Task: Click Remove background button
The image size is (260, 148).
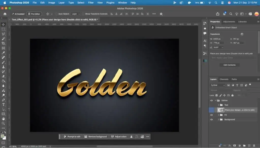Action: 96,137
